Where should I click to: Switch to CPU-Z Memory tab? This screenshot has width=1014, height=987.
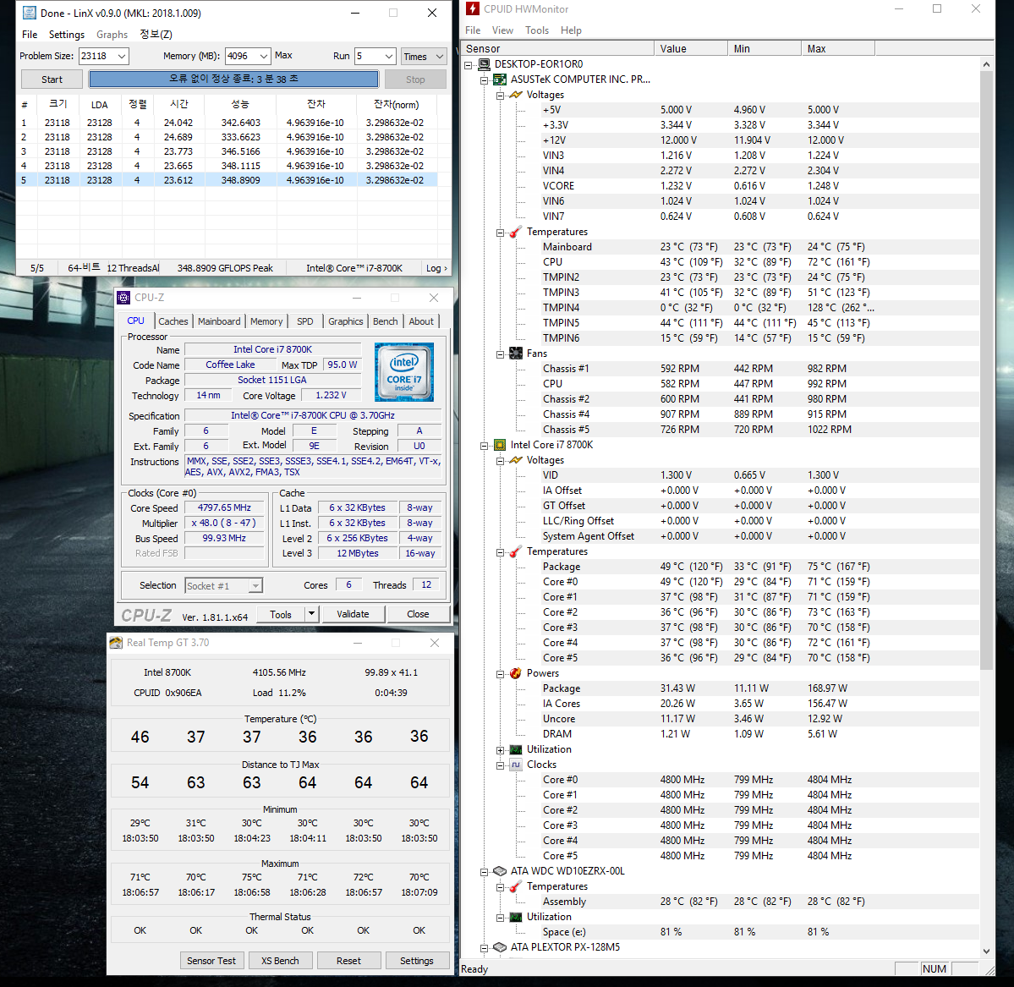(266, 321)
